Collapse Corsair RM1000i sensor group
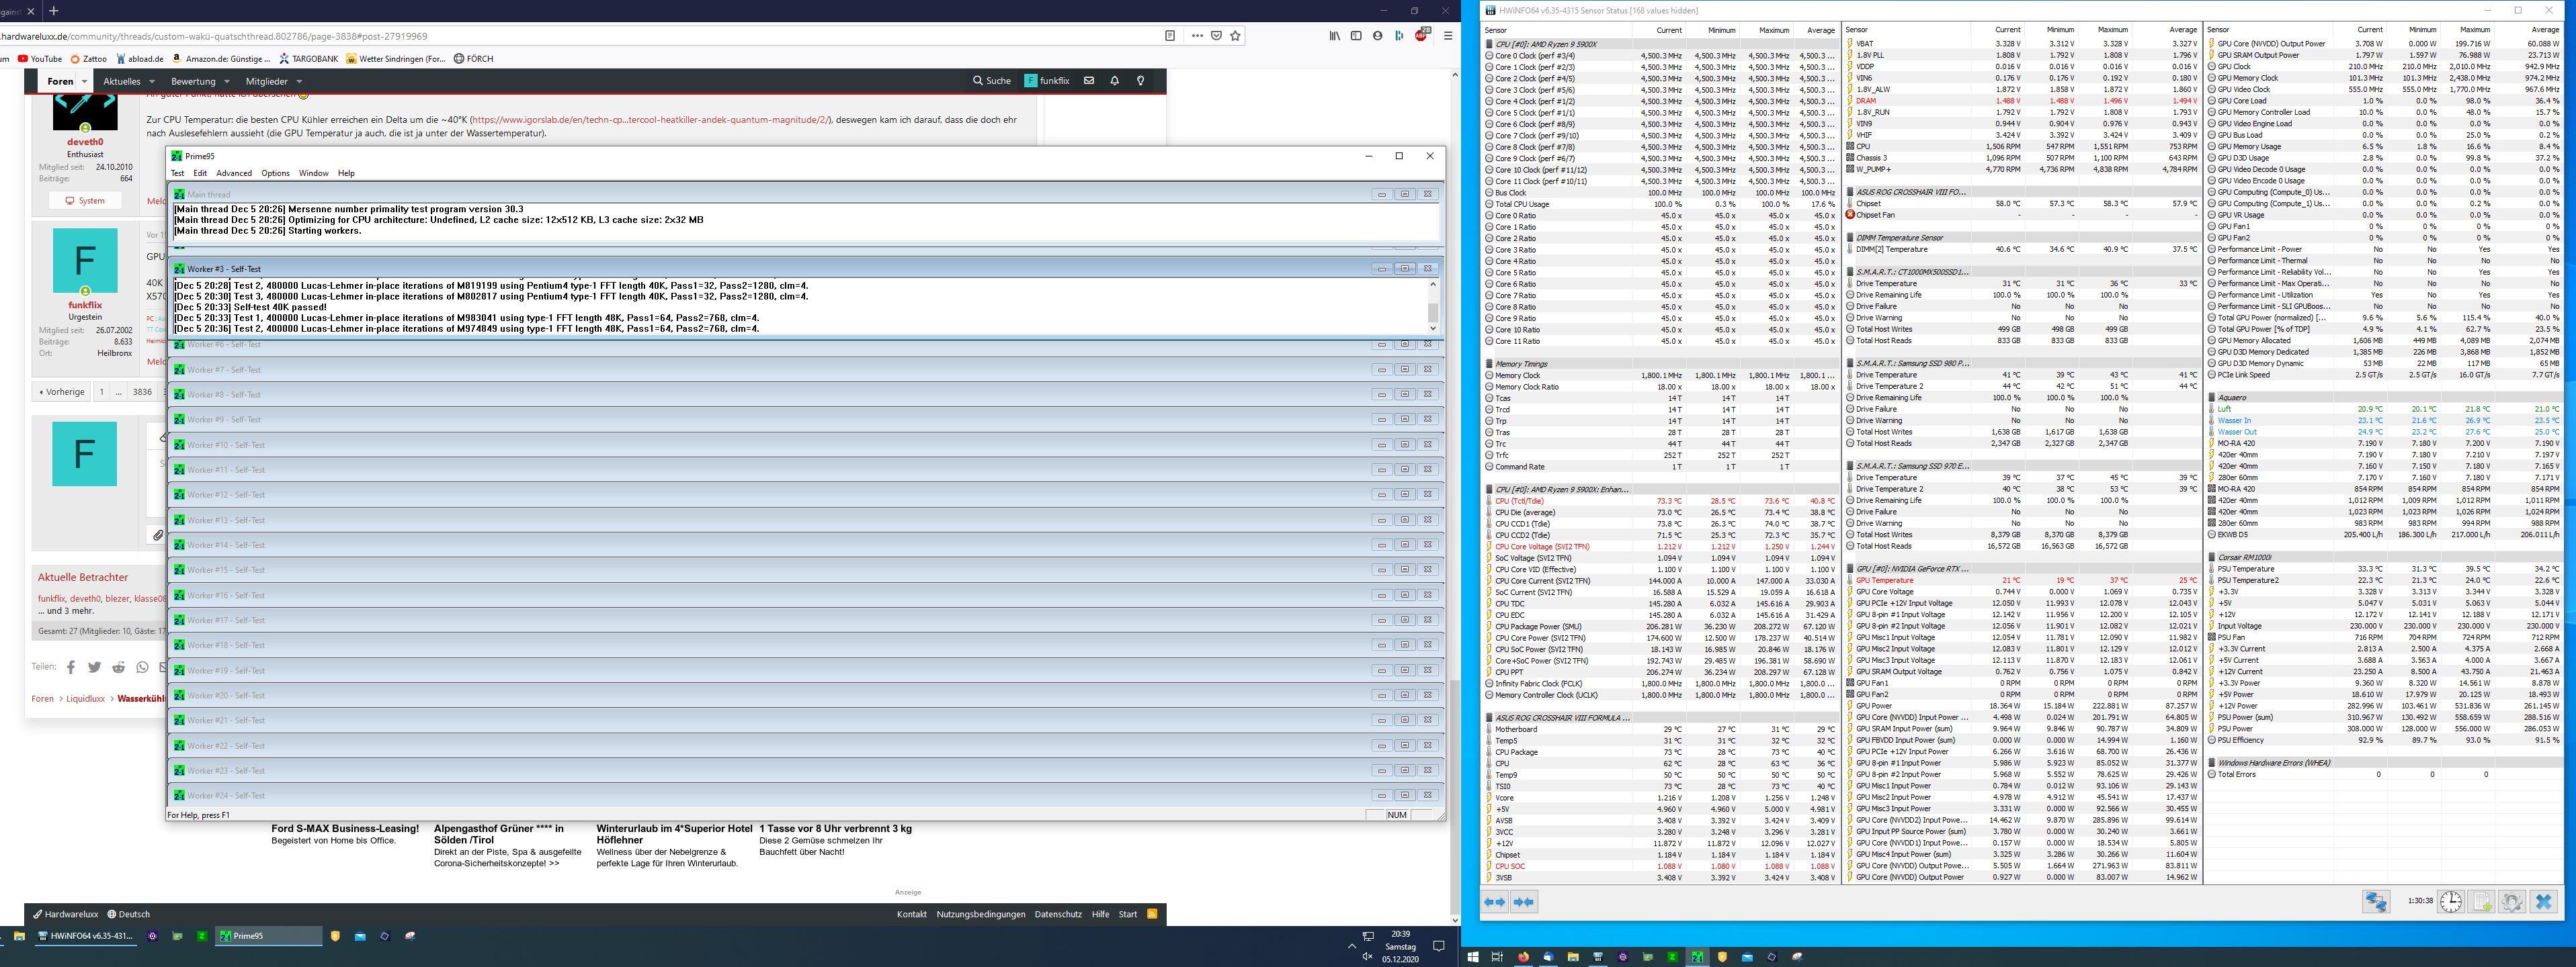2576x967 pixels. (2212, 557)
